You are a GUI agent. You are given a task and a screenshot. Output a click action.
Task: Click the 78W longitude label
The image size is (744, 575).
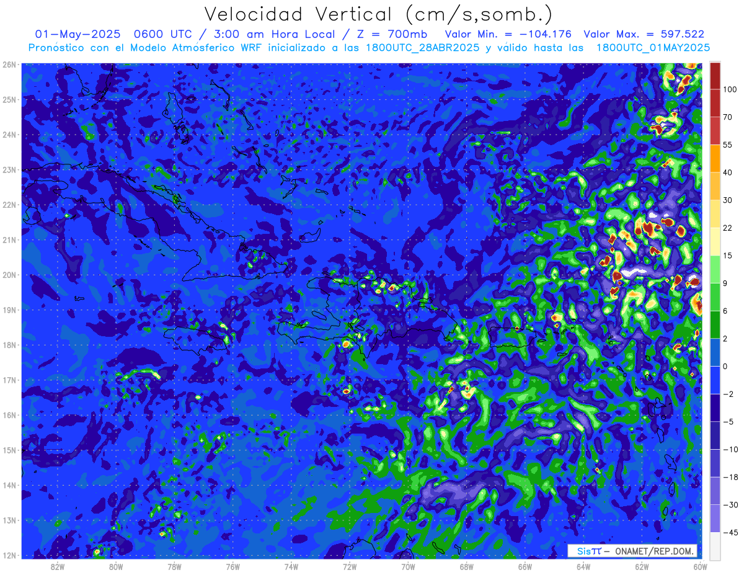click(174, 567)
